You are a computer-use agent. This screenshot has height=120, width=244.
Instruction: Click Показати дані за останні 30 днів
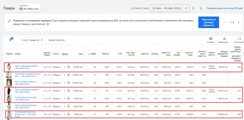tap(225, 8)
